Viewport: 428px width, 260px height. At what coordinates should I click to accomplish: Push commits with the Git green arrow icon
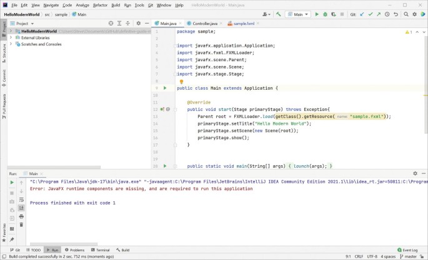[379, 14]
